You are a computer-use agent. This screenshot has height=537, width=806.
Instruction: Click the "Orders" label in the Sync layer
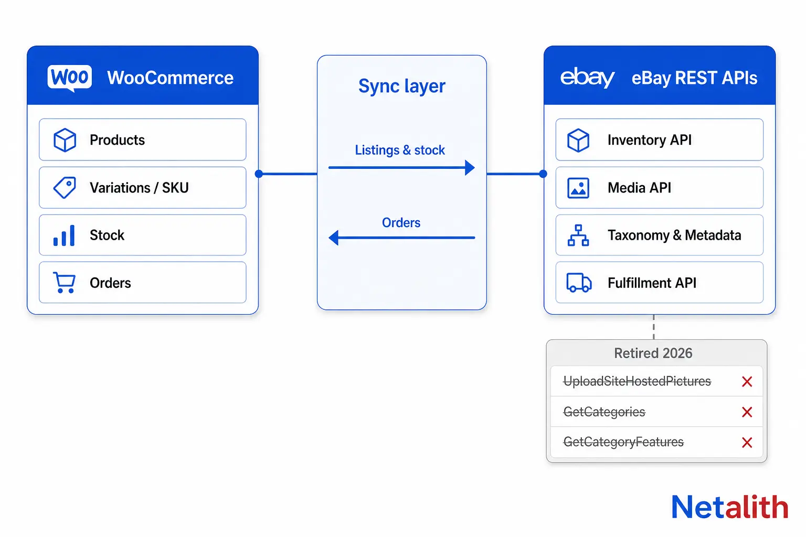[x=401, y=223]
